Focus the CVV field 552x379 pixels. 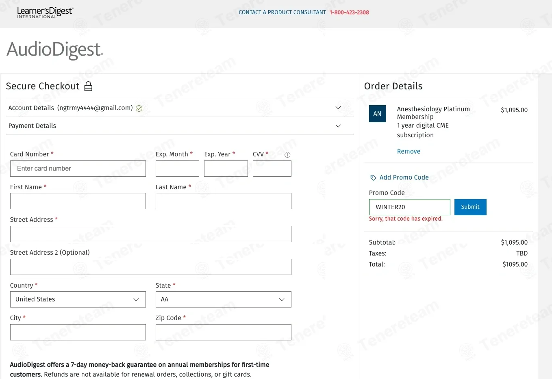[x=272, y=169]
